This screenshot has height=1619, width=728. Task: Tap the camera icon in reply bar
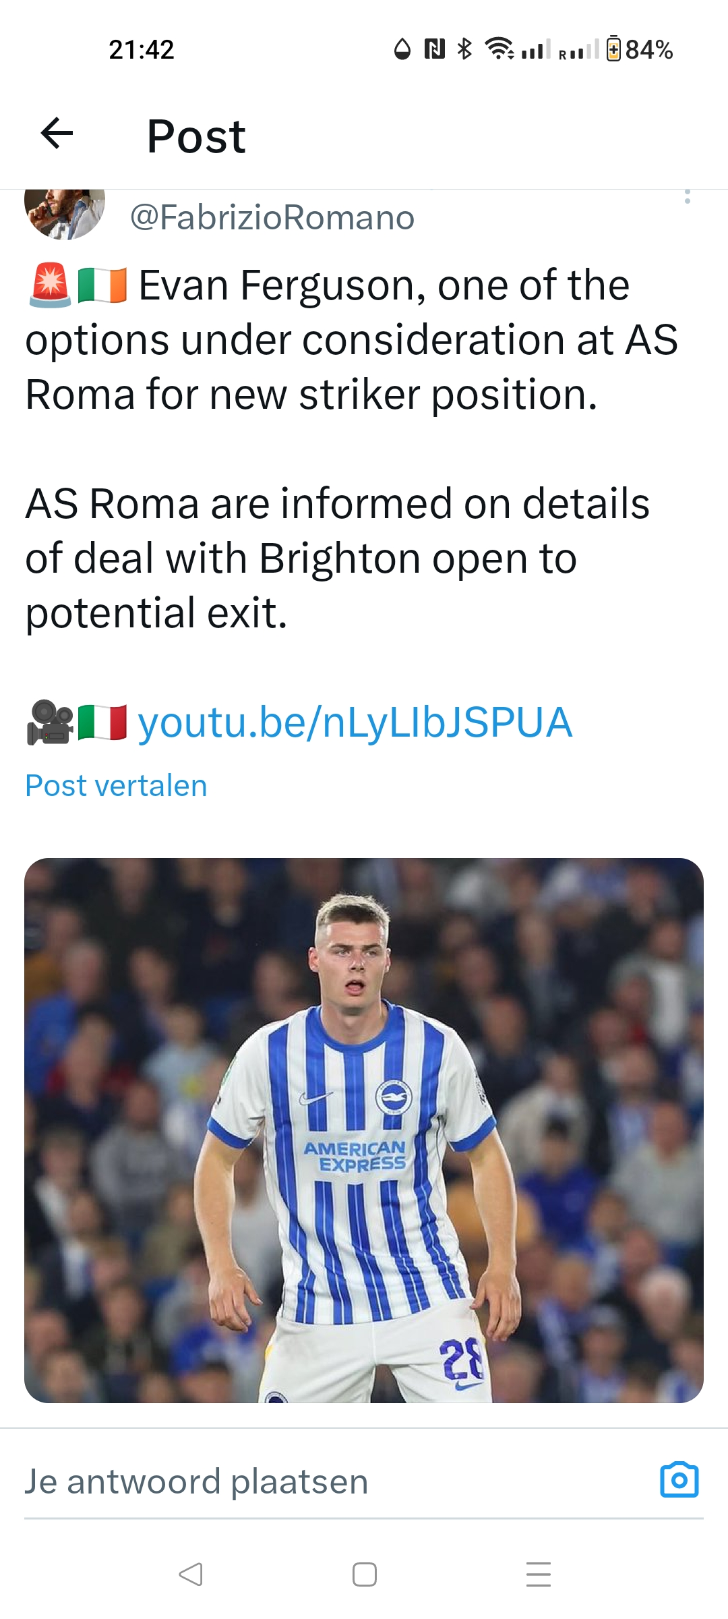tap(679, 1480)
